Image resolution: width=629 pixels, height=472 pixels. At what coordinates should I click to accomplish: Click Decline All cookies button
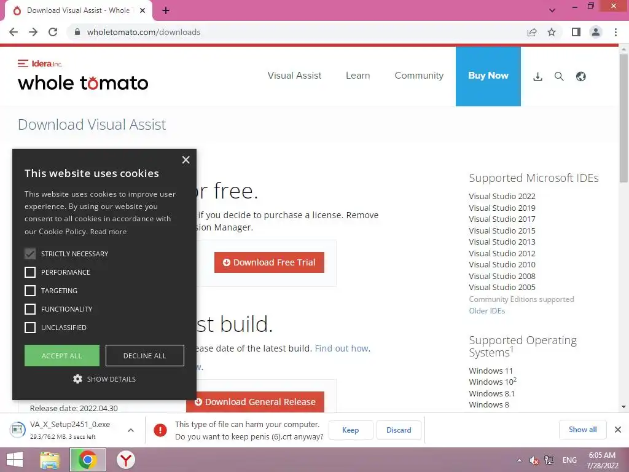click(x=145, y=356)
